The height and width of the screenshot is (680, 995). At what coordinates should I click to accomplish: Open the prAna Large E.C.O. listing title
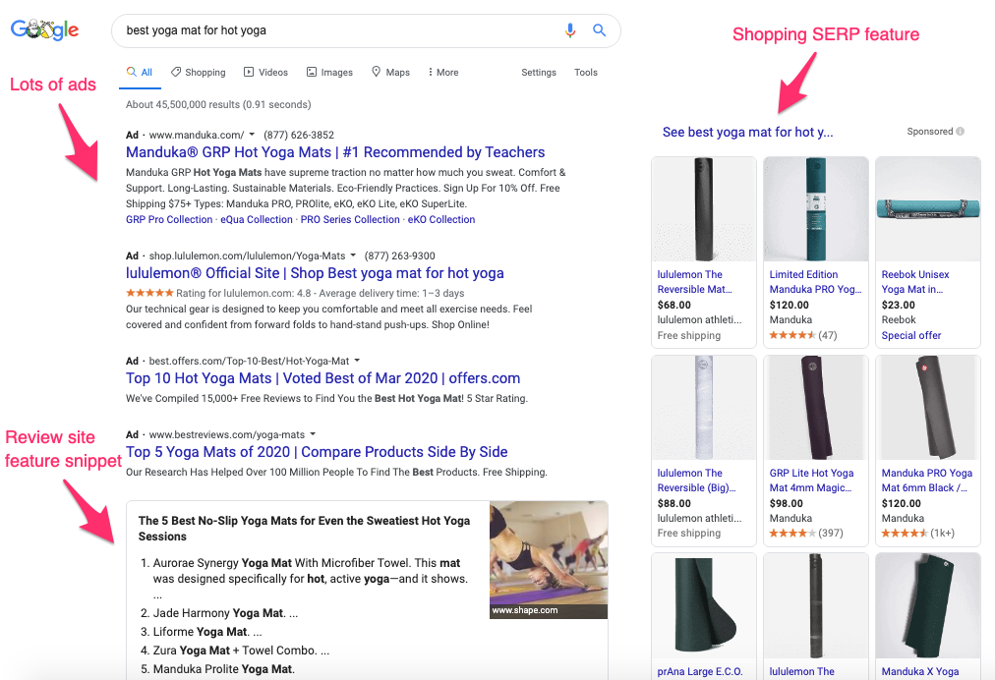coord(700,671)
